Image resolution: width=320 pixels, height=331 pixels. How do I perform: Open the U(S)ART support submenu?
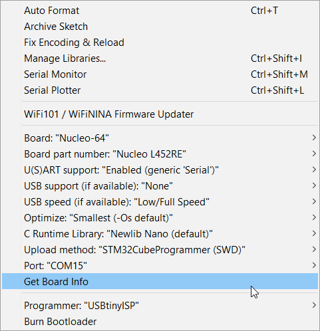(x=160, y=170)
